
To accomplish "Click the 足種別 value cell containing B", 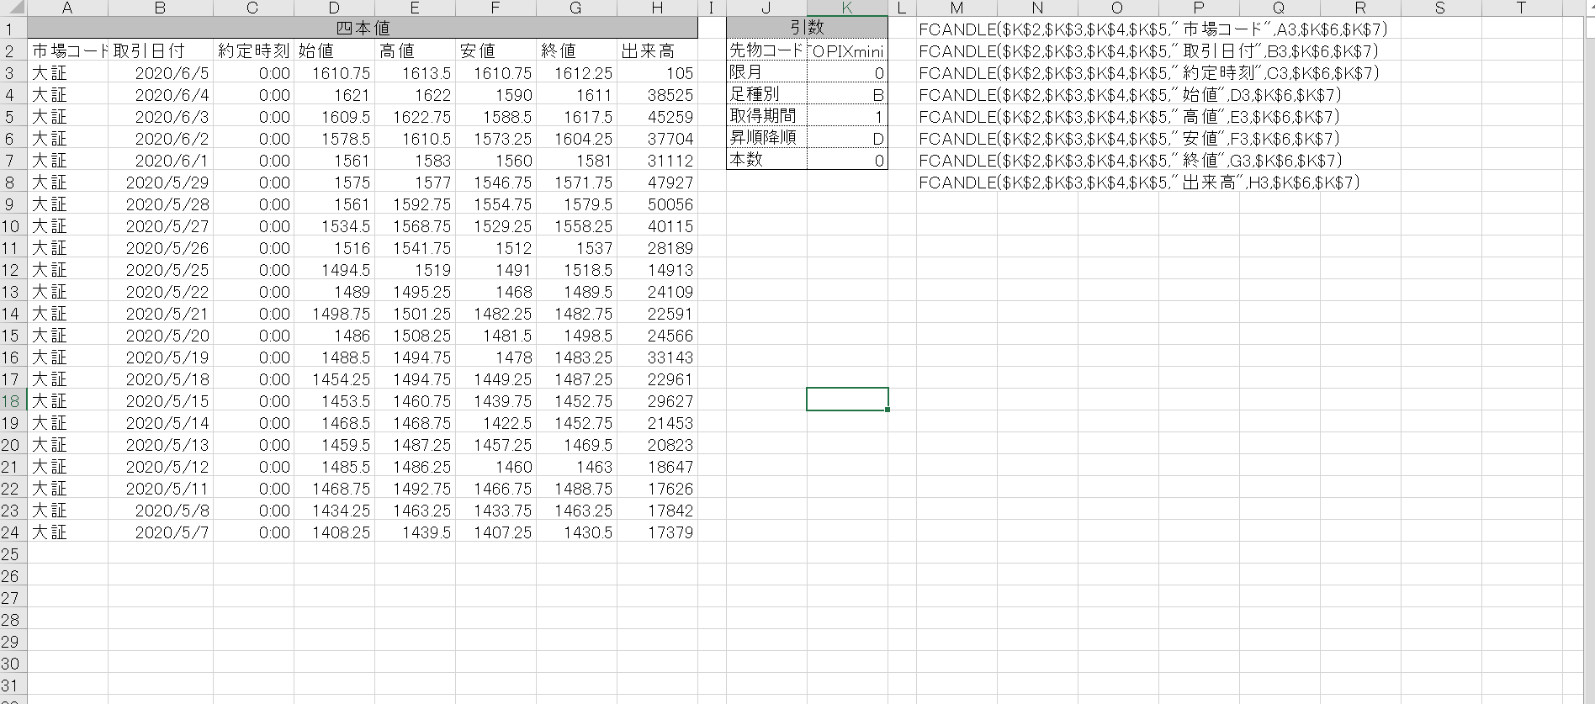I will point(847,95).
